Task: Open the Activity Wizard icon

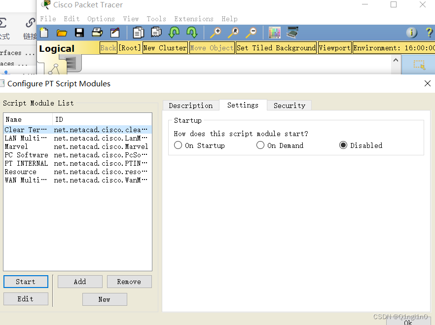Action: pyautogui.click(x=115, y=33)
